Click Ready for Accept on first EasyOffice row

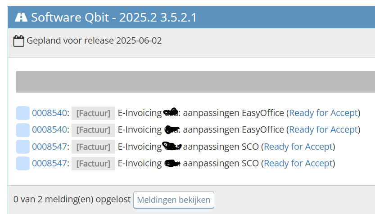point(323,113)
